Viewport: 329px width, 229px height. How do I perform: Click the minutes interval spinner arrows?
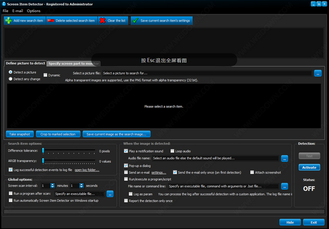(53, 186)
